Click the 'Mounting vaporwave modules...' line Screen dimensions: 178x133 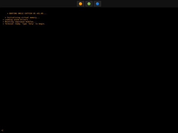point(19,22)
